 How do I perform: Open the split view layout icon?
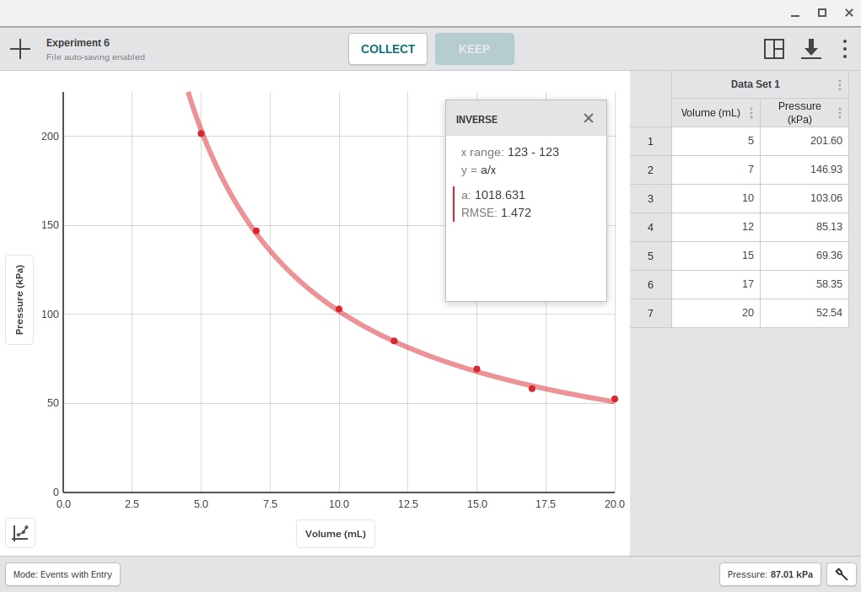(773, 49)
